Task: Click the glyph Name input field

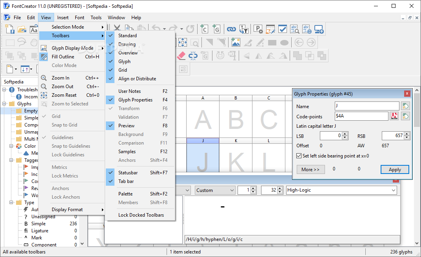Action: (x=367, y=106)
